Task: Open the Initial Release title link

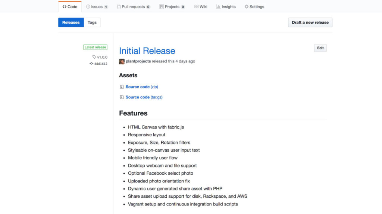Action: point(147,51)
